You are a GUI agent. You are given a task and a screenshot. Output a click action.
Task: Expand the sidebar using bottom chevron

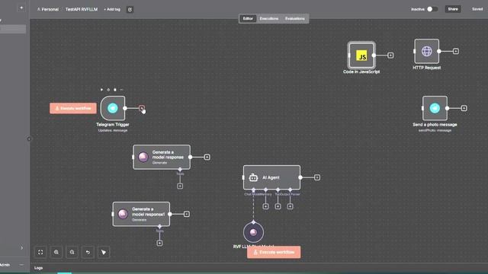click(x=21, y=248)
